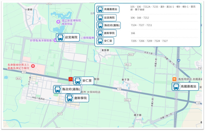The width and height of the screenshot is (205, 131).
Task: Select the 創新學院 bus stop icon on the map
Action: click(70, 98)
